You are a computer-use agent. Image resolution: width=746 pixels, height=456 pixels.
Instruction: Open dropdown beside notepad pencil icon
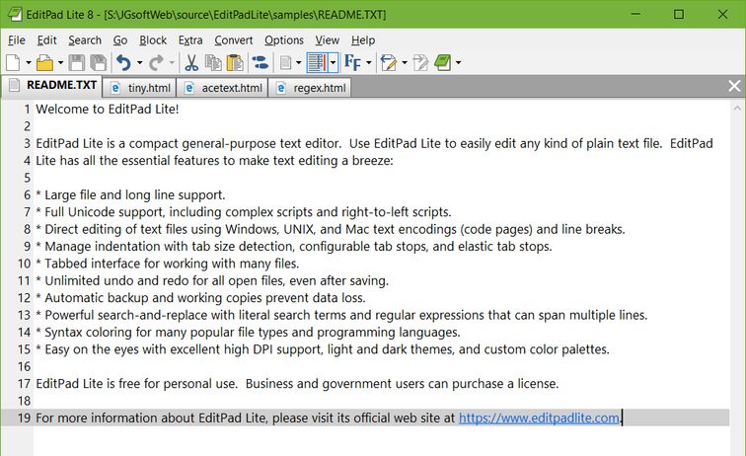tap(405, 63)
